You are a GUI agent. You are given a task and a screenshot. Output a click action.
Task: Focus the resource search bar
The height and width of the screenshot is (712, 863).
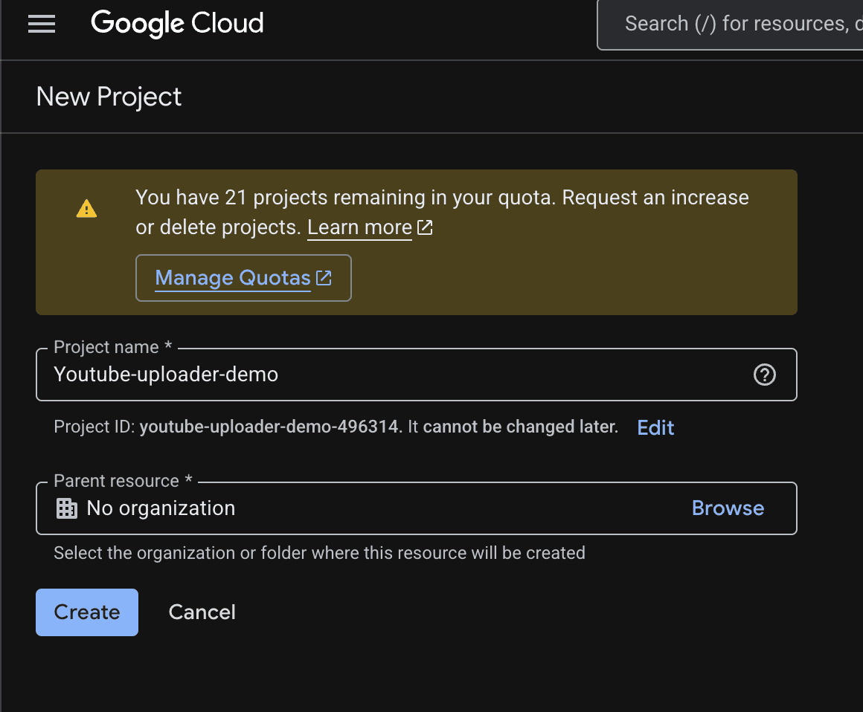click(x=730, y=25)
